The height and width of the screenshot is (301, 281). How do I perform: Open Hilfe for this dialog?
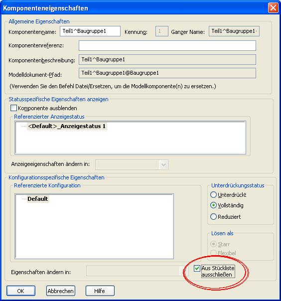pyautogui.click(x=100, y=291)
